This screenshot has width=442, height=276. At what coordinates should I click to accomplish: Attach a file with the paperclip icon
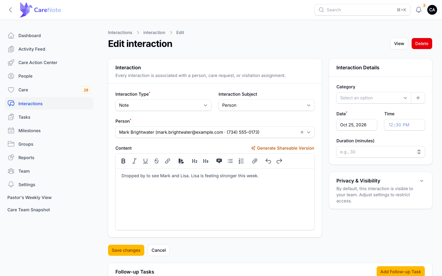[x=255, y=161]
